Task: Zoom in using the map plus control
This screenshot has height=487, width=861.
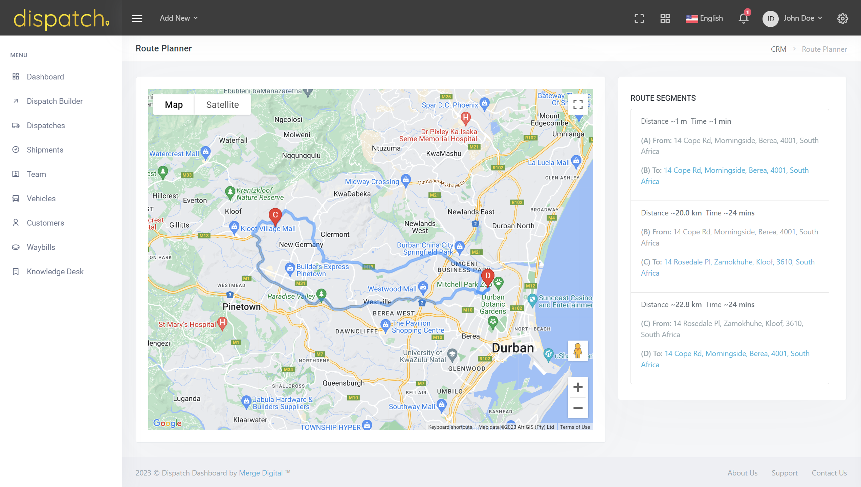Action: [578, 387]
